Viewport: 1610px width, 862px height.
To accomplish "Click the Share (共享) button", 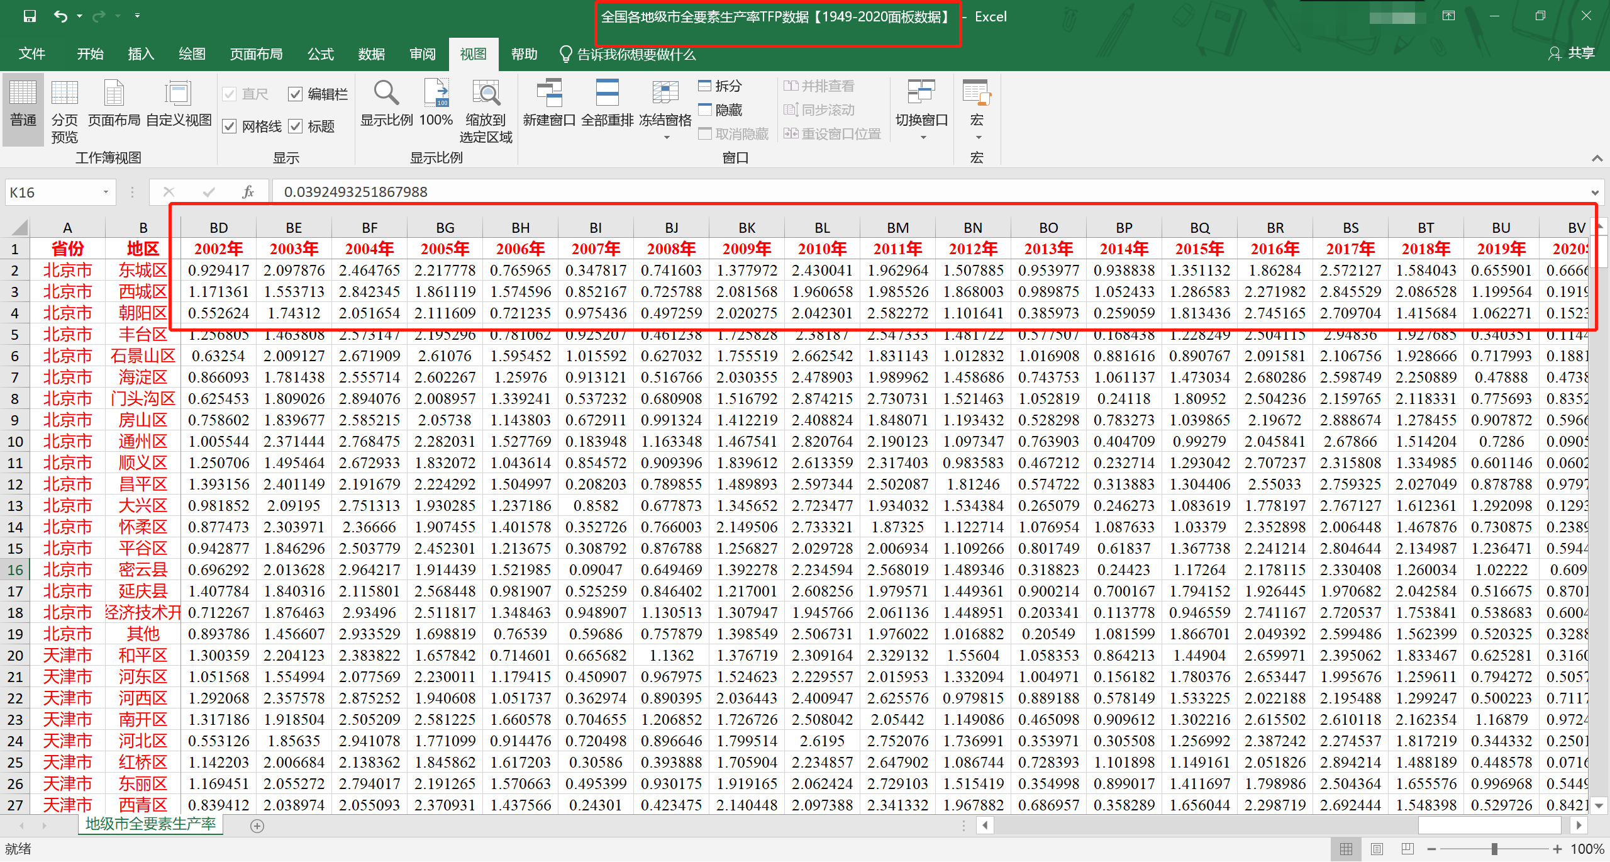I will (1572, 53).
